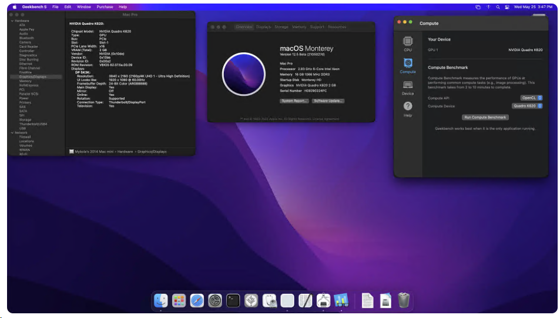The image size is (560, 318).
Task: Open Terminal from the dock
Action: click(233, 300)
